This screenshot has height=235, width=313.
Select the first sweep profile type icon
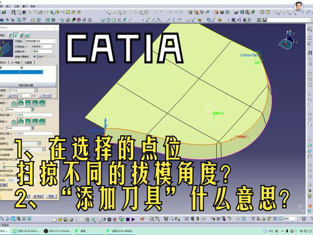point(11,35)
